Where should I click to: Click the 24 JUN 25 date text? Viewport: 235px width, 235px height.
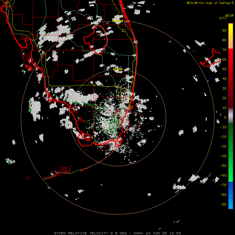(x=156, y=233)
